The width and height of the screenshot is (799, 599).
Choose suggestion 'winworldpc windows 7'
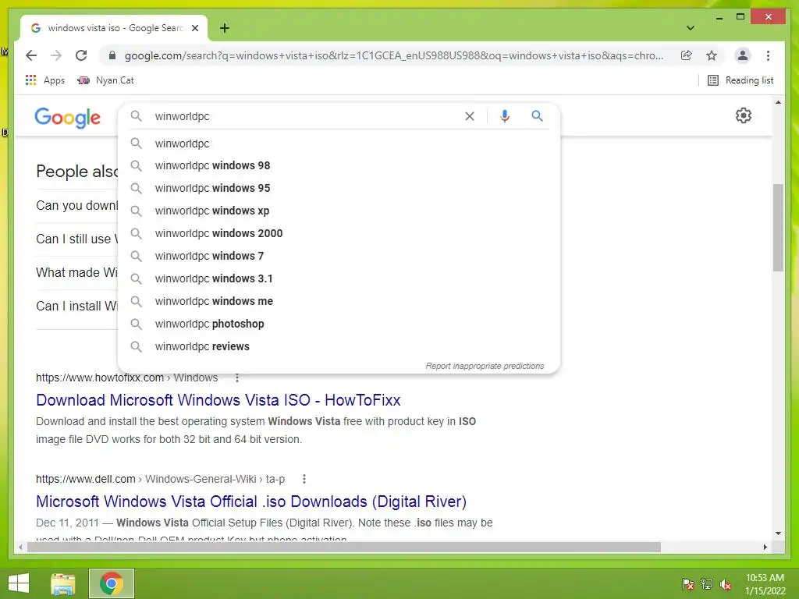coord(339,256)
